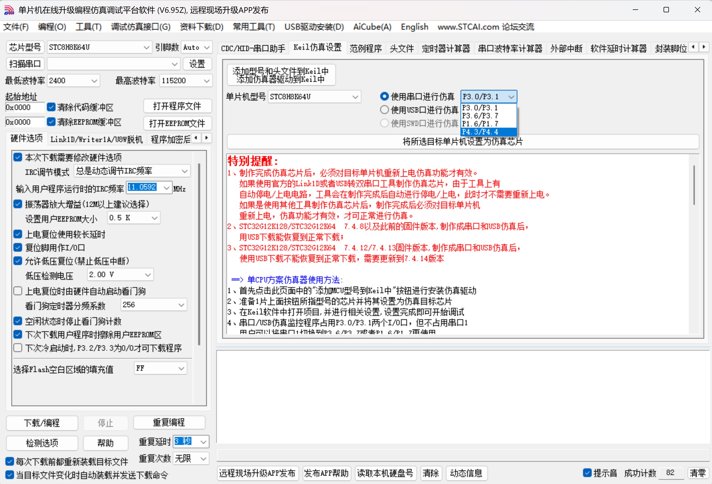Toggle 复位脚用作I/O口 checkbox
Screen dimensions: 712x484
pos(18,247)
